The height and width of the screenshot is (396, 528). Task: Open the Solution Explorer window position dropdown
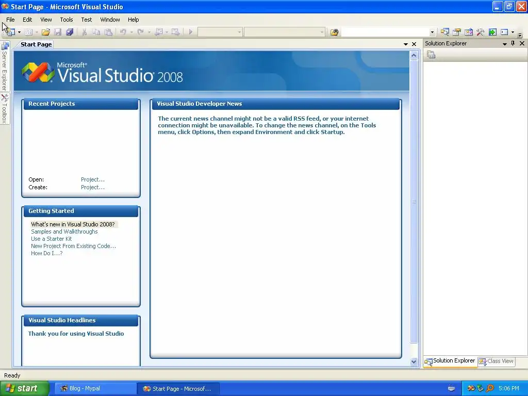pyautogui.click(x=505, y=44)
